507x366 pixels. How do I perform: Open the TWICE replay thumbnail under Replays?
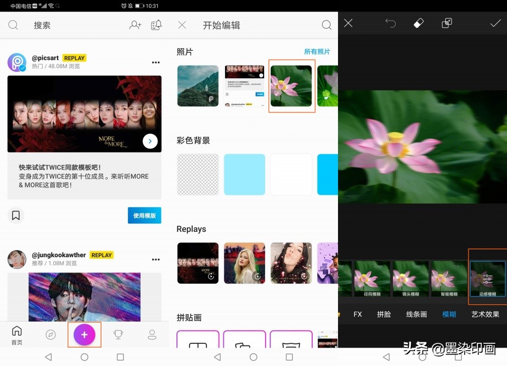click(198, 263)
